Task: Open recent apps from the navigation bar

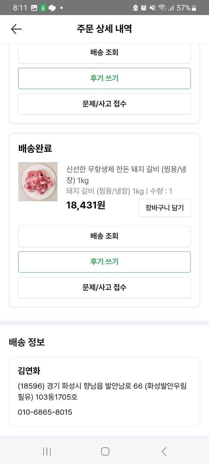Action: 47,451
